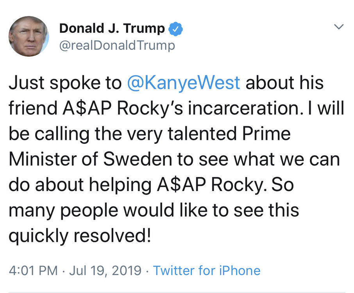Click the word 'friend' in the tweet
Image resolution: width=354 pixels, height=293 pixels.
tap(33, 108)
